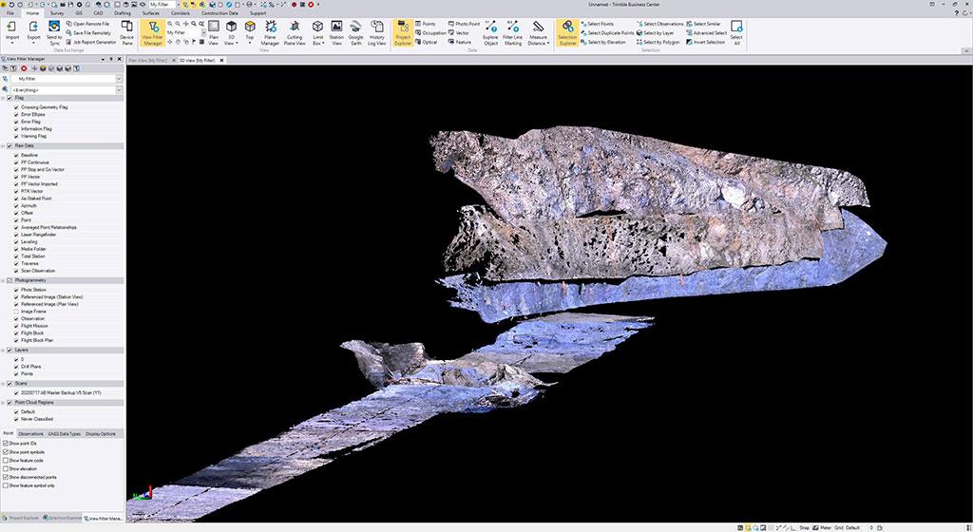Toggle the View Filter Manager ribbon button
The height and width of the screenshot is (532, 973).
coord(153,32)
